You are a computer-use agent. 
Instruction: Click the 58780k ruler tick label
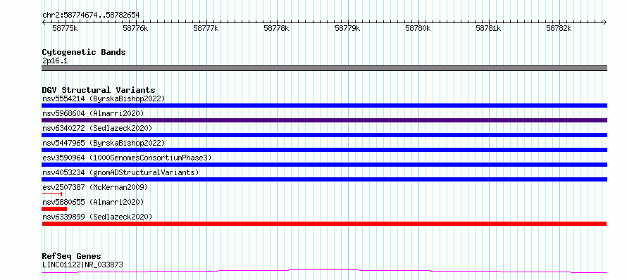pyautogui.click(x=418, y=28)
